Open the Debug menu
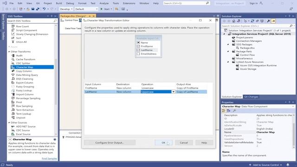Viewport: 297px width, 167px height. point(70,3)
